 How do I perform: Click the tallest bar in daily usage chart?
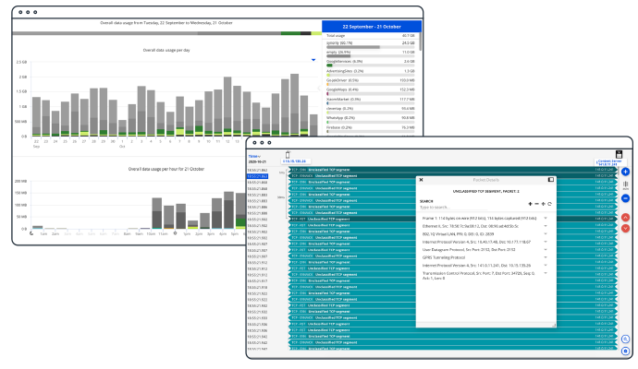(295, 104)
